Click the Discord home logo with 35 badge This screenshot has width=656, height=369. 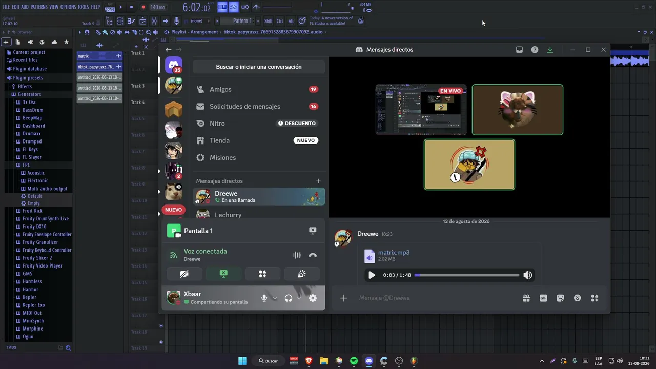click(x=174, y=65)
